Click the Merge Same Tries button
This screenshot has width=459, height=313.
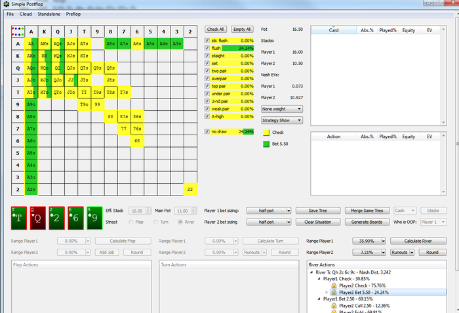click(x=367, y=211)
